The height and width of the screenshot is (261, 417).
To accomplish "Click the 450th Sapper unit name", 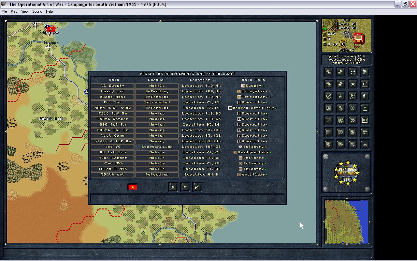I will (x=112, y=119).
